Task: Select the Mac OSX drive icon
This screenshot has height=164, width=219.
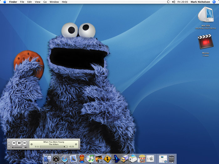Action: 206,14
